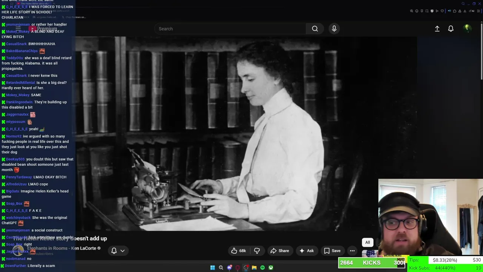This screenshot has width=483, height=272.
Task: Open the browser downloads arrow icon
Action: point(465,11)
